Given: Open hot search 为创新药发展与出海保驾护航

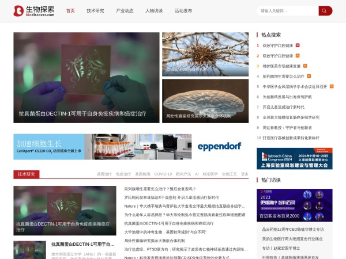Looking at the screenshot, I should click(287, 97).
